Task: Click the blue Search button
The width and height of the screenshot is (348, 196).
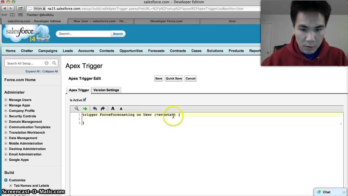Action: (118, 34)
